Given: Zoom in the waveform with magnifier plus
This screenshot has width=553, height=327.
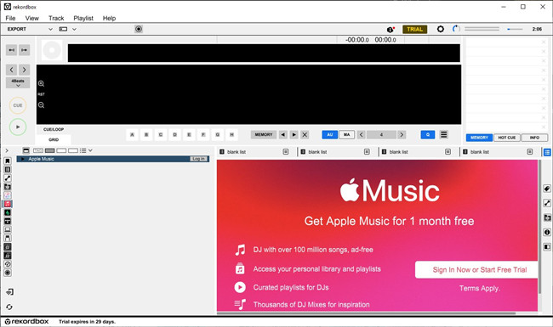Looking at the screenshot, I should click(42, 83).
